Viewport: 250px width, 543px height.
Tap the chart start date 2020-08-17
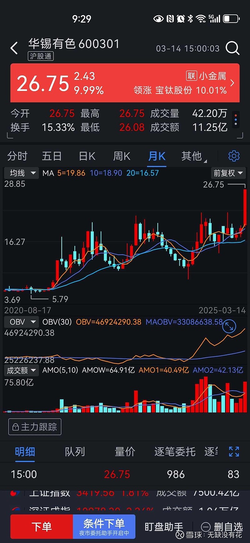tap(27, 310)
